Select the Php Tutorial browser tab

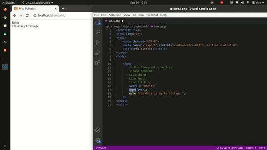[x=35, y=8]
